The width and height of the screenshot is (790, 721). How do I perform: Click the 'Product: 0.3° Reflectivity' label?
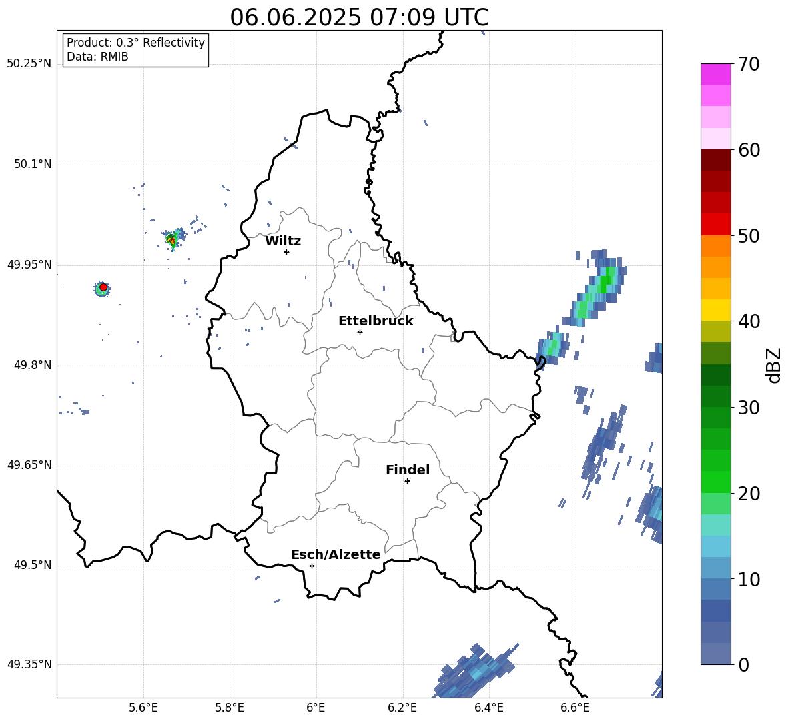pos(135,42)
